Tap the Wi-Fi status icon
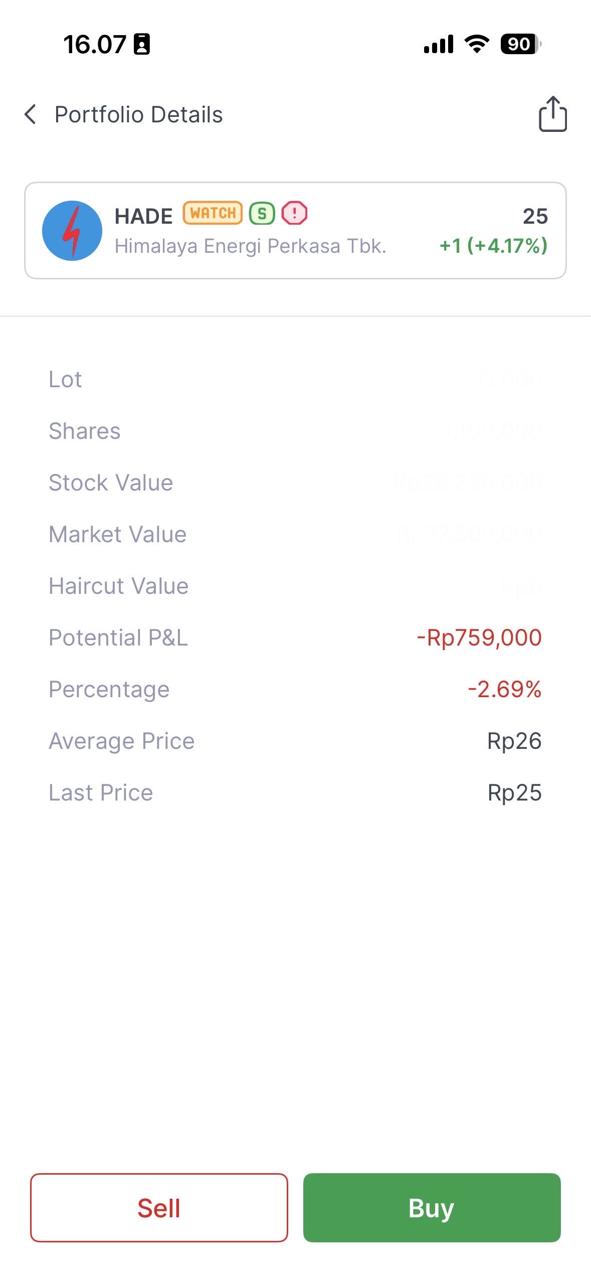The width and height of the screenshot is (591, 1282). 477,44
